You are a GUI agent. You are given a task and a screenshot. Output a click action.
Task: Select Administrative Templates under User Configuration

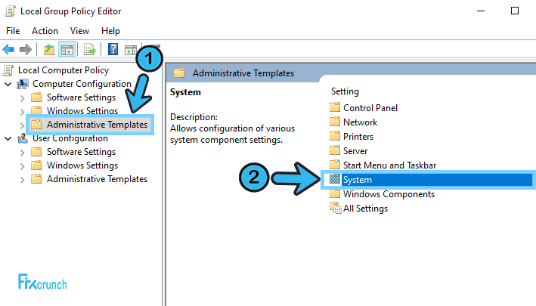[x=97, y=179]
